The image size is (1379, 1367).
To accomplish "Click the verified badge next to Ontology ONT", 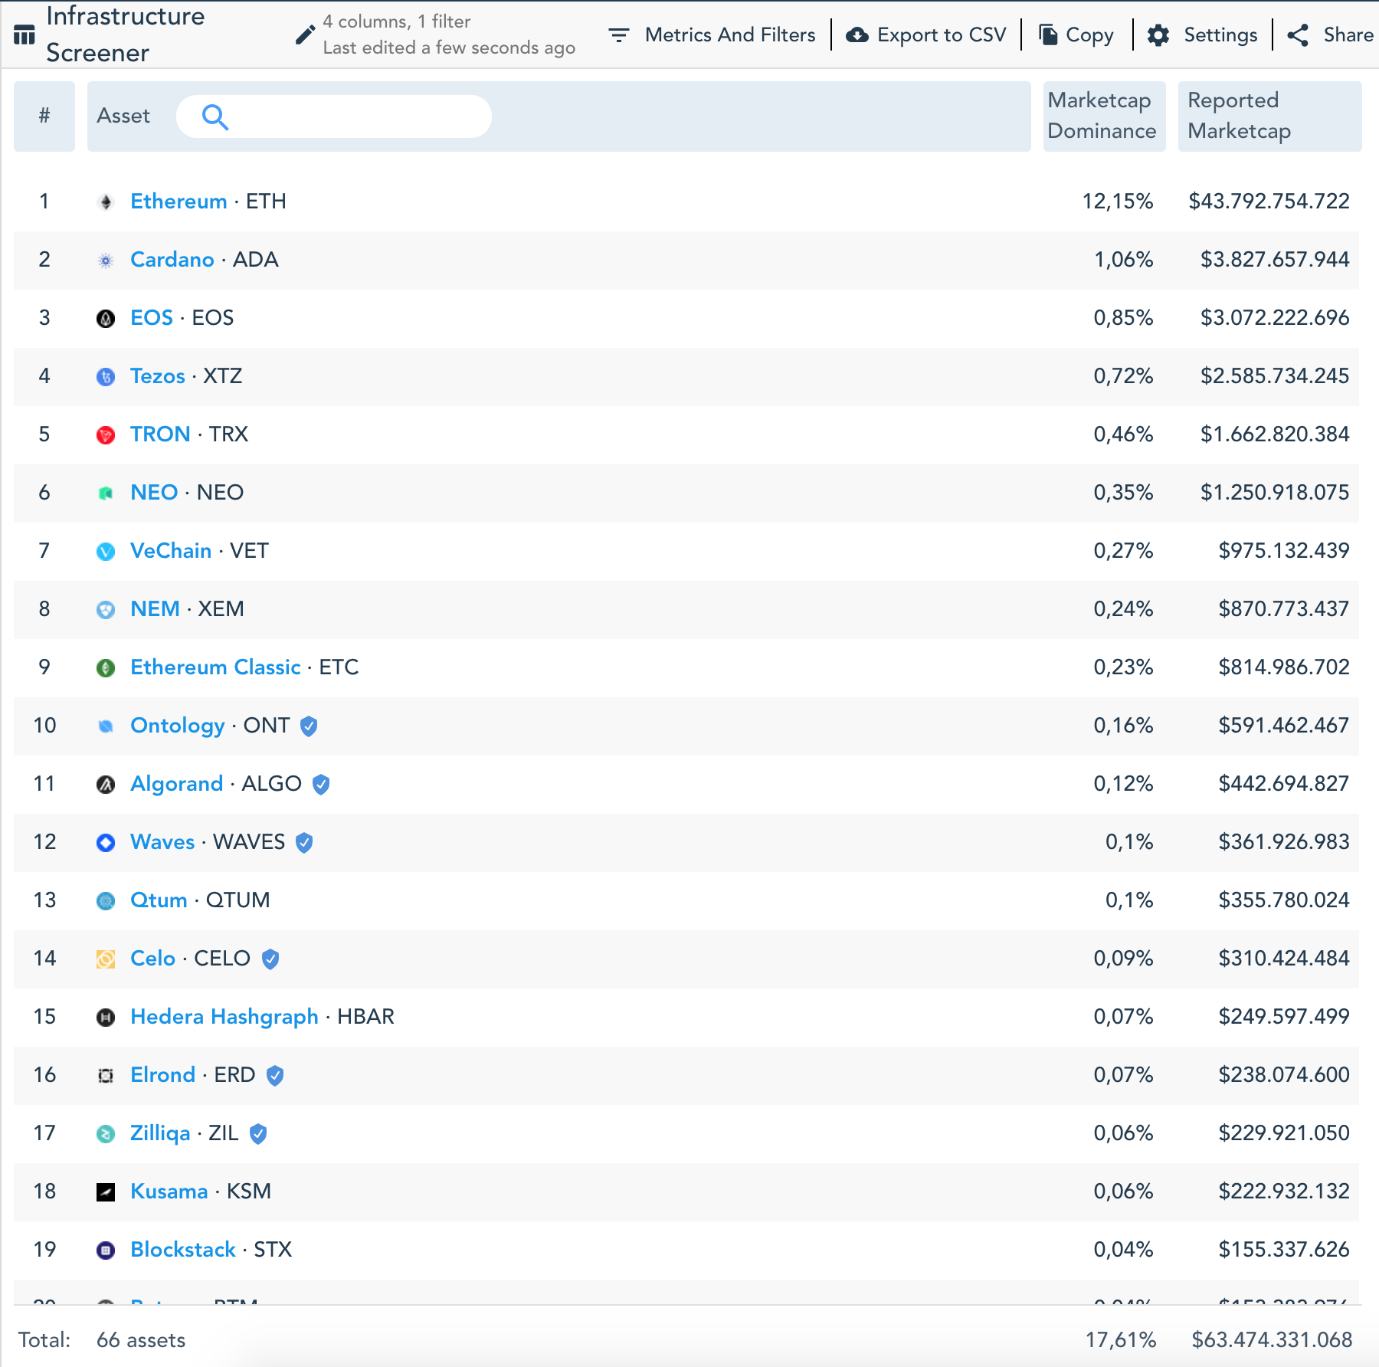I will click(309, 726).
